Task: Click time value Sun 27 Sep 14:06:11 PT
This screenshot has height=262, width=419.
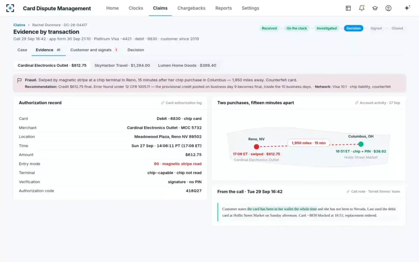Action: 167,146
